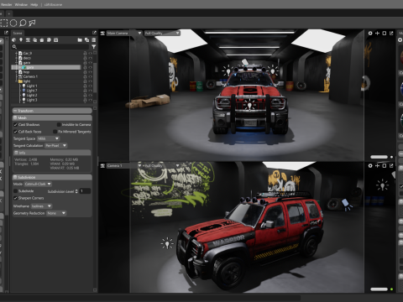
Task: Enable the Subdivide checkbox
Action: tap(15, 191)
